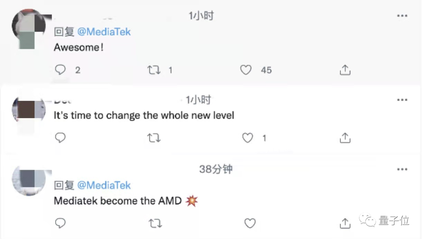Screen dimensions: 423x239
Task: Click the 38分钟 timestamp
Action: coord(215,169)
